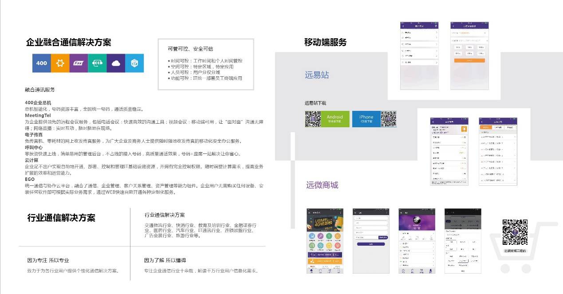The height and width of the screenshot is (294, 563).
Task: Click the username input field in the login screen
Action: [x=371, y=218]
